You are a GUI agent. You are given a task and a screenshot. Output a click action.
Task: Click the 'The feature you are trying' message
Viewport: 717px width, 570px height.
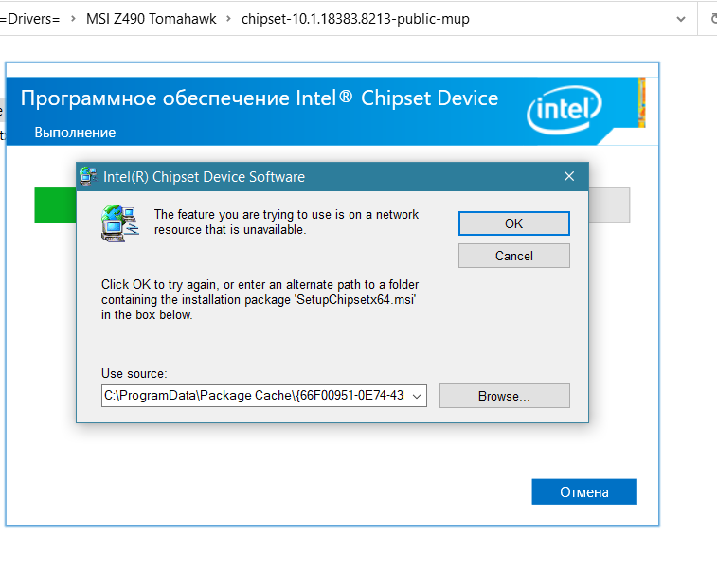tap(286, 222)
